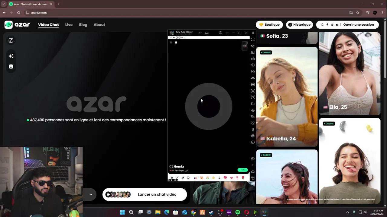Toggle camera off icon in call bar
387x217 pixels.
[x=183, y=178]
